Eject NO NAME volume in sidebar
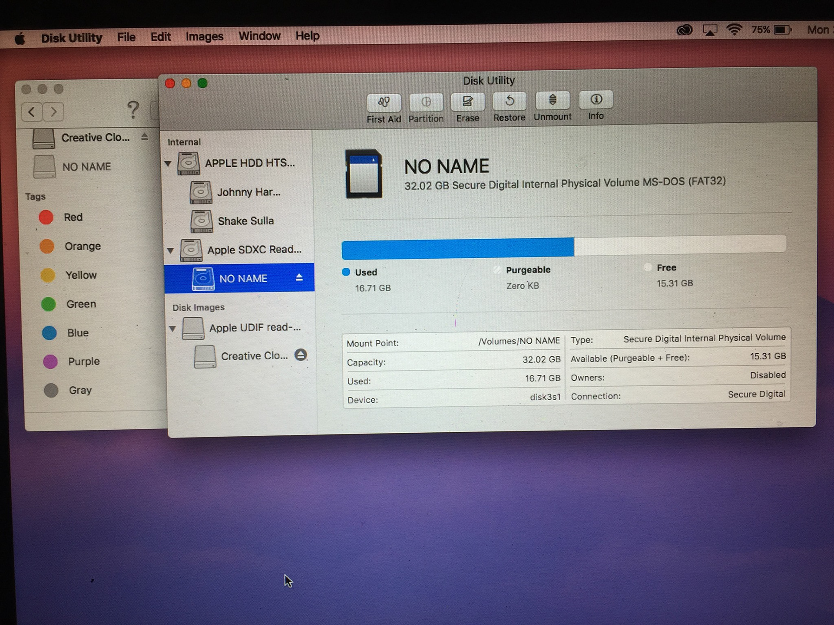 pos(299,278)
